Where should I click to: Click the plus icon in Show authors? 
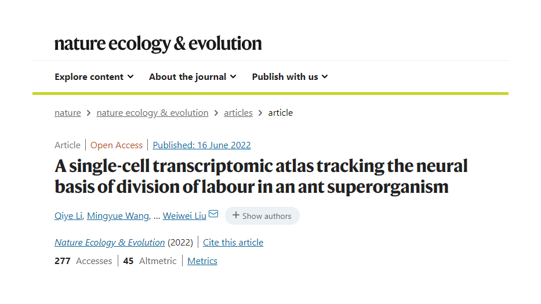pyautogui.click(x=236, y=215)
